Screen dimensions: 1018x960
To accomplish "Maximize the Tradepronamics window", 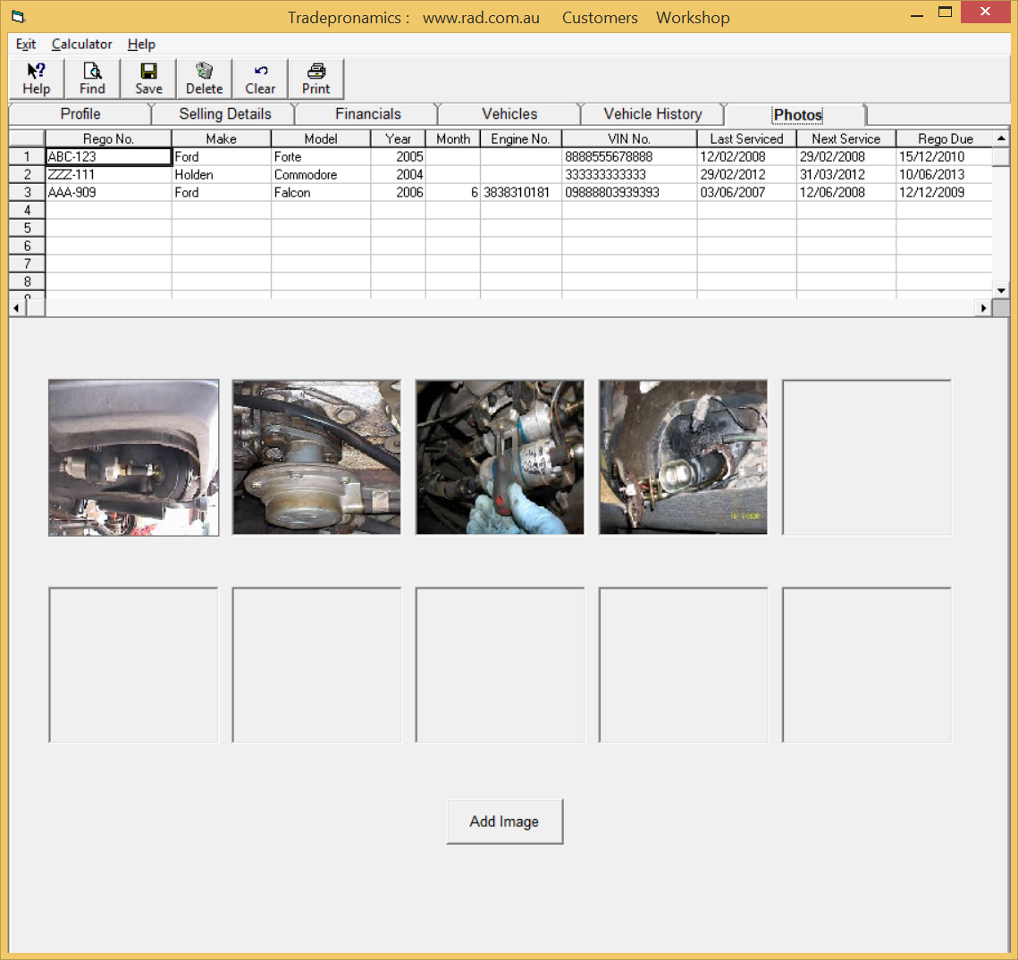I will [945, 13].
